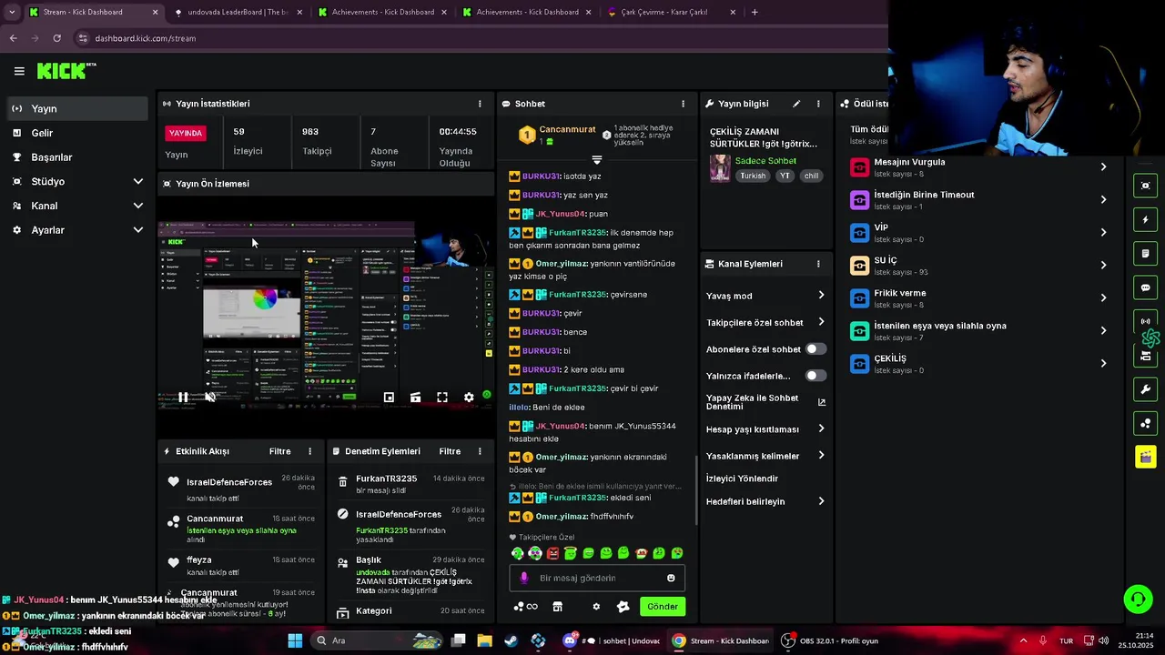1165x655 pixels.
Task: Open the shop icon below chat
Action: pyautogui.click(x=558, y=607)
